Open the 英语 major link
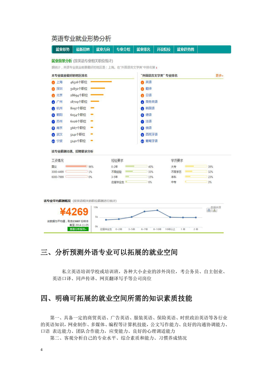The height and width of the screenshot is (379, 268). [x=149, y=82]
